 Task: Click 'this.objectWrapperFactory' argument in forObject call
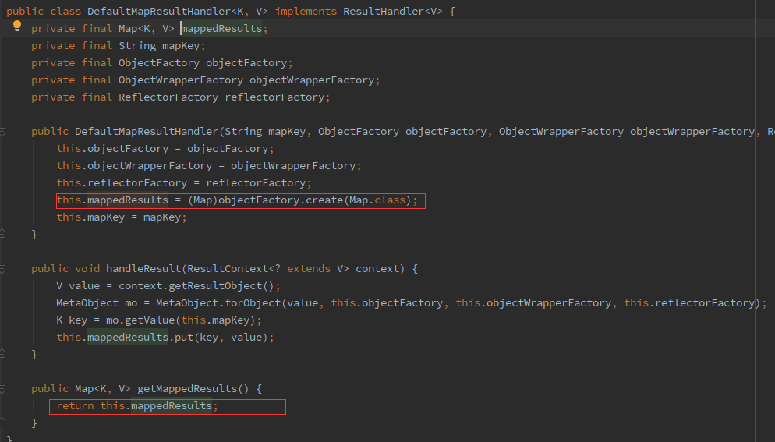[x=533, y=303]
